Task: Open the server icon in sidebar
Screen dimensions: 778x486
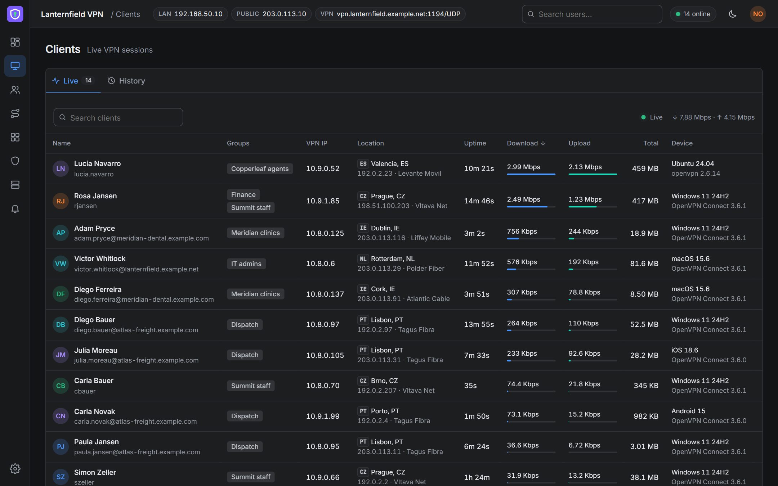Action: click(15, 185)
